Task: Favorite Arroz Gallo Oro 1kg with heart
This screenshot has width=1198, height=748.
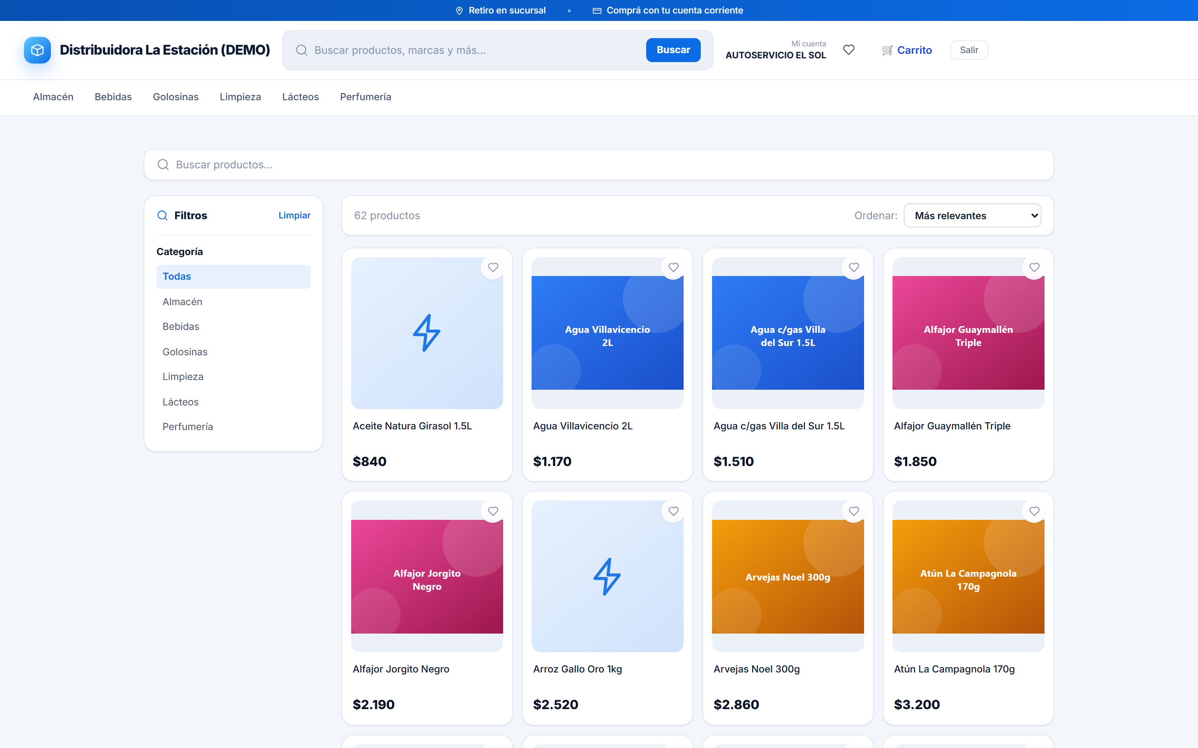Action: (x=673, y=511)
